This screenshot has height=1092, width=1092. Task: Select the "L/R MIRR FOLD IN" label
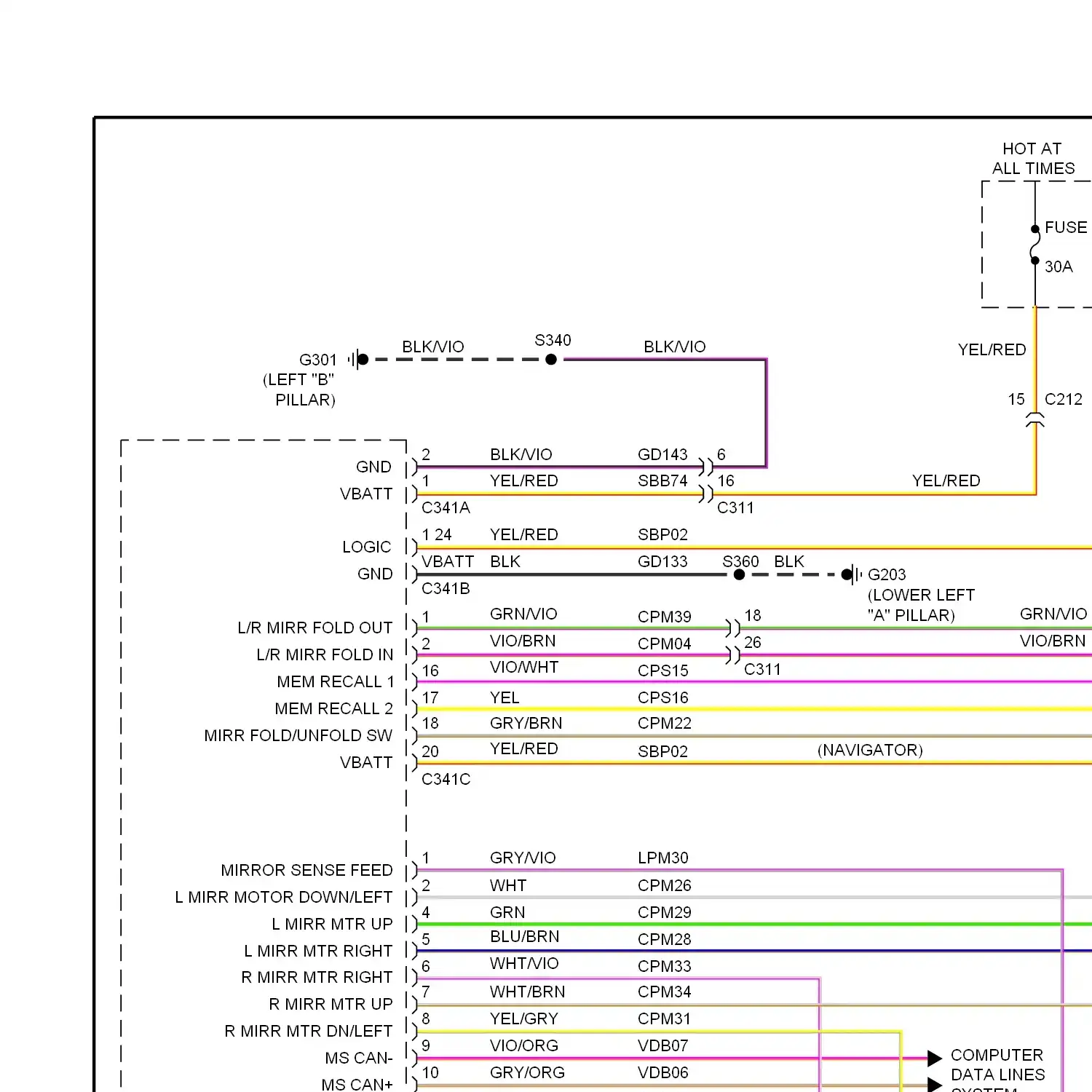(324, 654)
